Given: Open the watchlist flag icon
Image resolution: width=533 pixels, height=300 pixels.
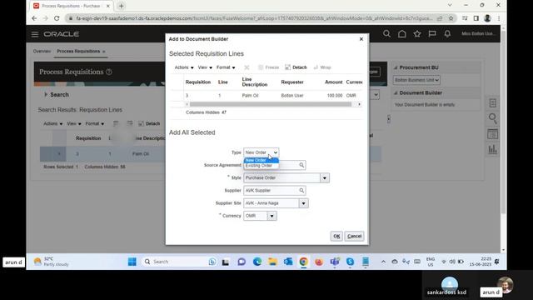Looking at the screenshot, I should pyautogui.click(x=432, y=33).
